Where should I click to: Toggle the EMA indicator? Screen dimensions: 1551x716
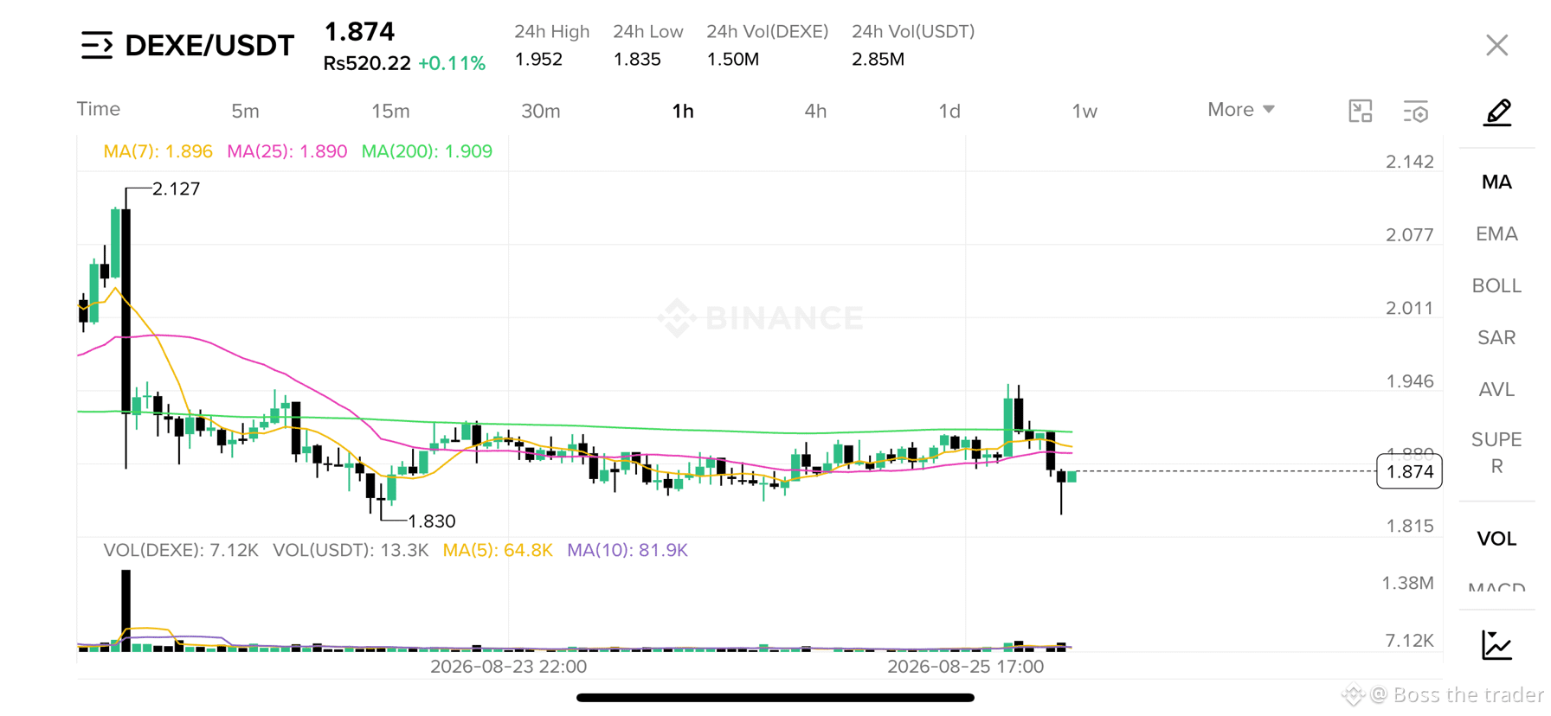[x=1496, y=233]
